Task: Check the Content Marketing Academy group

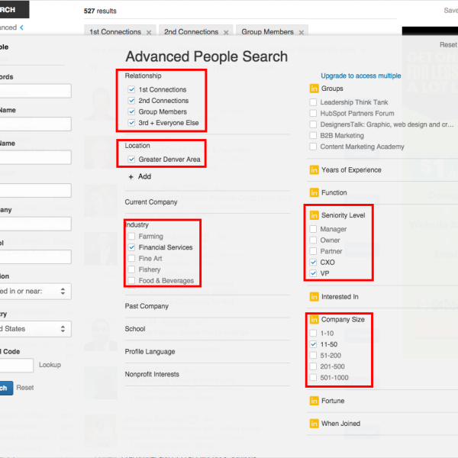Action: pyautogui.click(x=313, y=147)
